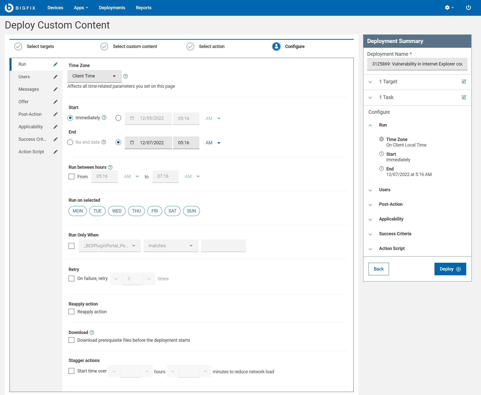Viewport: 481px width, 395px height.
Task: Open the calendar icon on the end date
Action: [x=132, y=142]
